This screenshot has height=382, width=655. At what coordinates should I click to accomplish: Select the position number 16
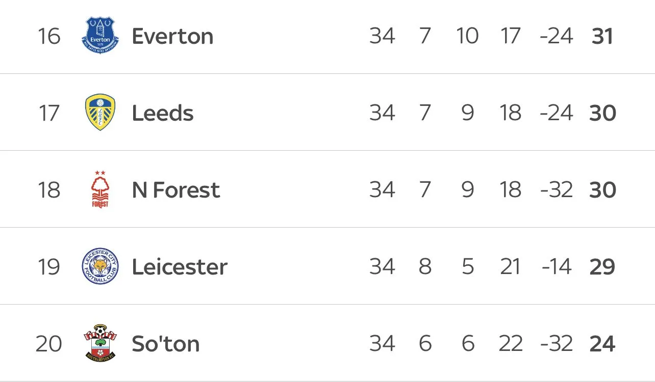click(49, 36)
